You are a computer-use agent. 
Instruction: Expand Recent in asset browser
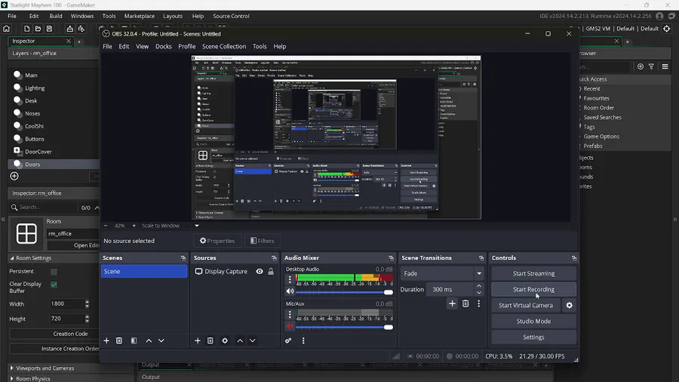tap(591, 89)
